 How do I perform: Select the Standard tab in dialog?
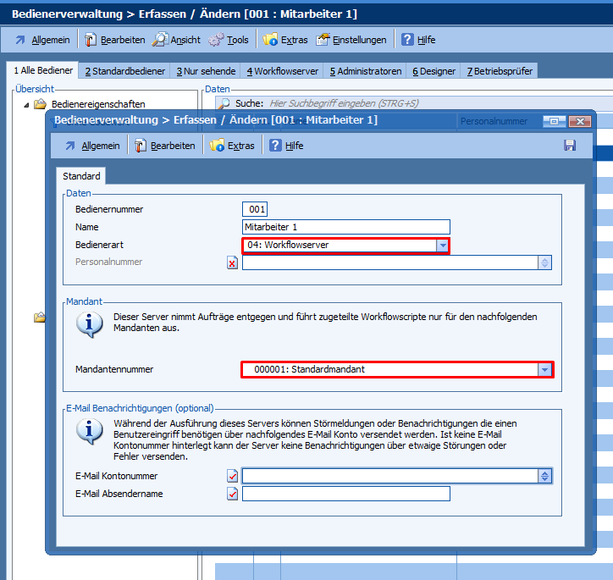(x=81, y=176)
